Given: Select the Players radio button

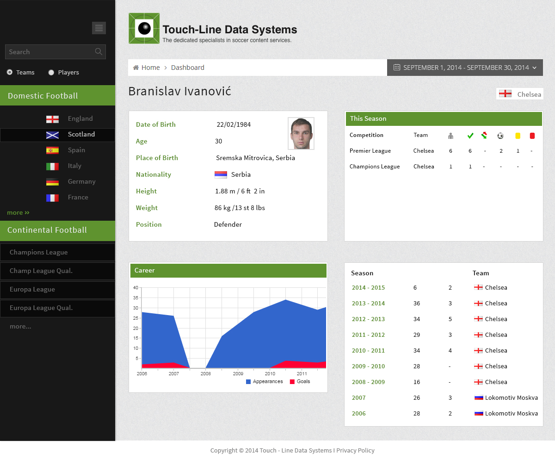Looking at the screenshot, I should 51,72.
